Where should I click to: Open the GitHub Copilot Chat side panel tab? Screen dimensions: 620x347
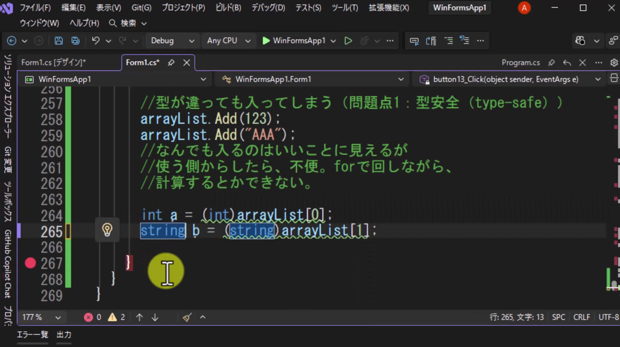[8, 263]
